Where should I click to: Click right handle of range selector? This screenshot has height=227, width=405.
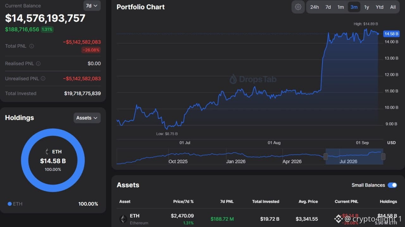point(383,156)
